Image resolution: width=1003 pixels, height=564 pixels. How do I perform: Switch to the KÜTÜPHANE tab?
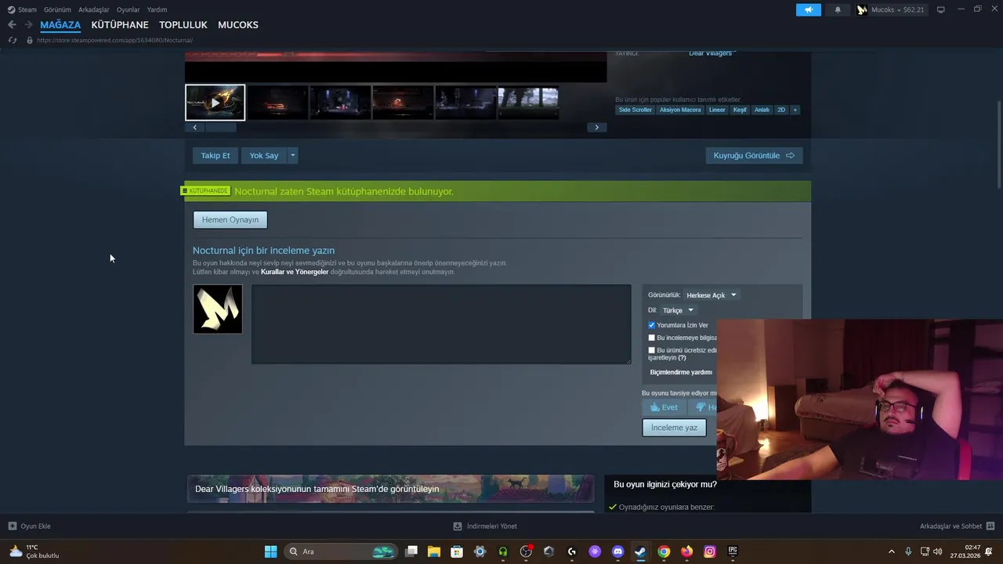(120, 25)
